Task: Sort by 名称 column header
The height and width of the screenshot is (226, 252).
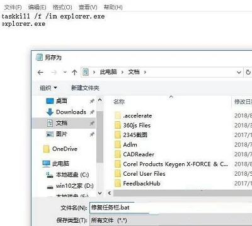Action: (119, 102)
